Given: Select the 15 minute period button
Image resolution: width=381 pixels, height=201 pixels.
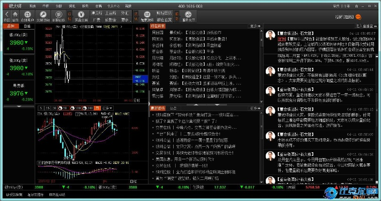Looking at the screenshot, I should point(48,108).
